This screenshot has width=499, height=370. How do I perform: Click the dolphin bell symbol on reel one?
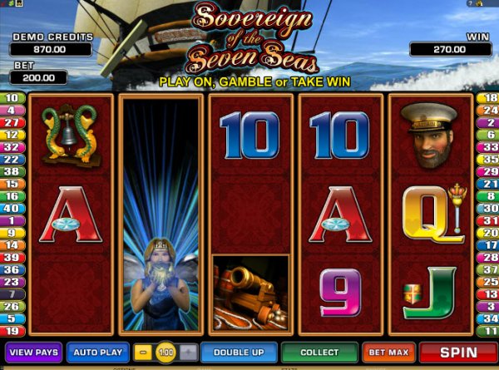71,136
